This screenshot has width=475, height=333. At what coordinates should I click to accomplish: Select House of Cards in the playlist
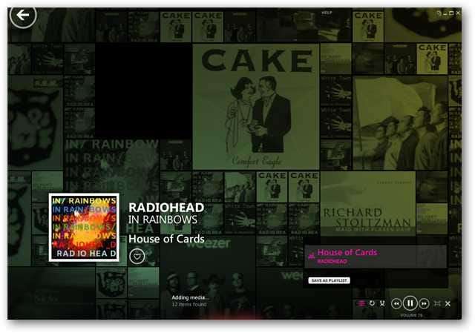pyautogui.click(x=376, y=256)
